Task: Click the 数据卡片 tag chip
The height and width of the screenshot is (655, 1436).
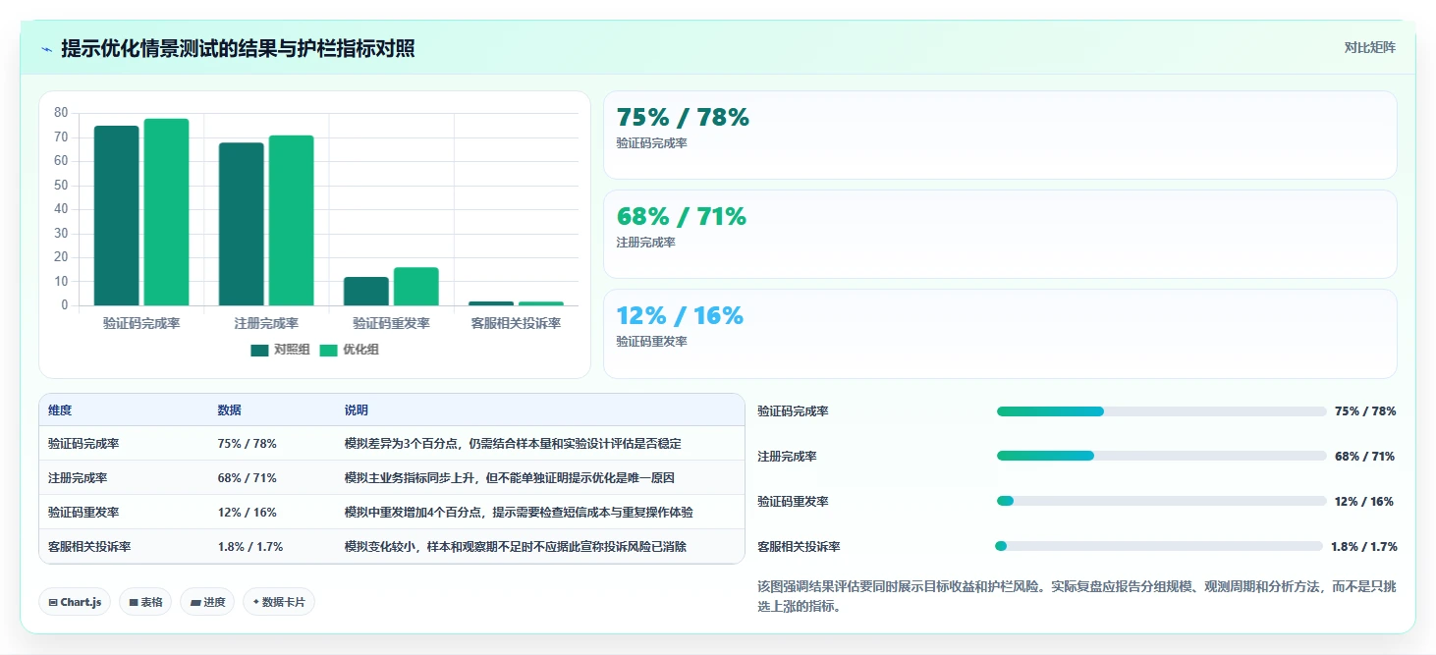Action: [279, 602]
